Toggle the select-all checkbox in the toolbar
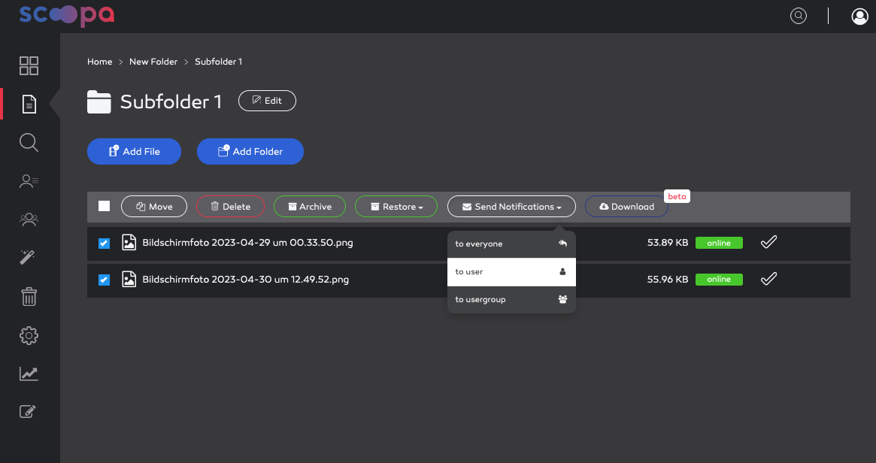The image size is (876, 463). (x=104, y=206)
